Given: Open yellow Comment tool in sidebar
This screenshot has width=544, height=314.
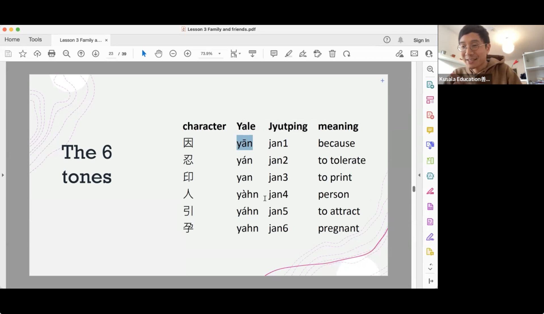Looking at the screenshot, I should pos(430,130).
